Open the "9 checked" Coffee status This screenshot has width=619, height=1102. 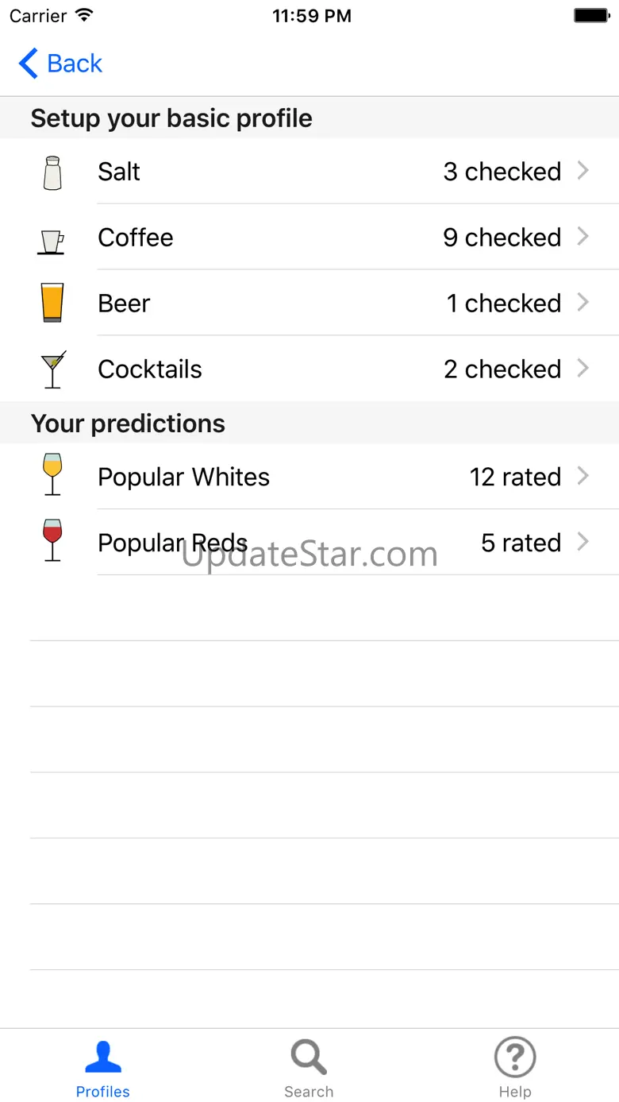[502, 238]
